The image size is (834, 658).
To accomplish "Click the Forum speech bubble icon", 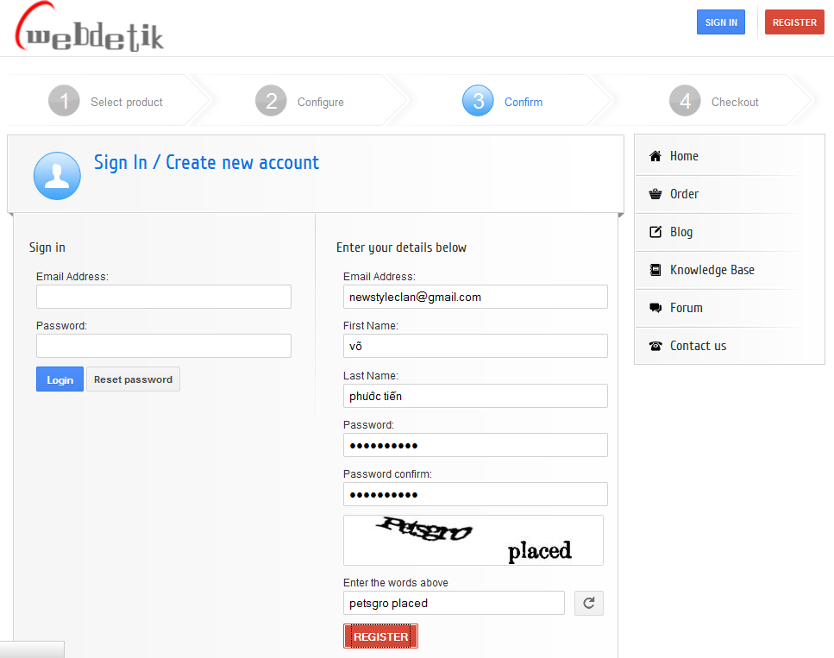I will (x=655, y=308).
